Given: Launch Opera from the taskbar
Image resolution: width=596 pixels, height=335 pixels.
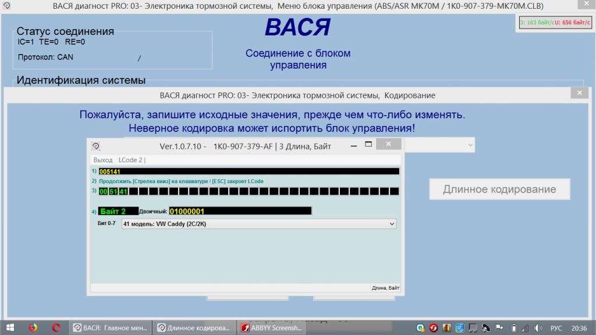Looking at the screenshot, I should [x=56, y=327].
